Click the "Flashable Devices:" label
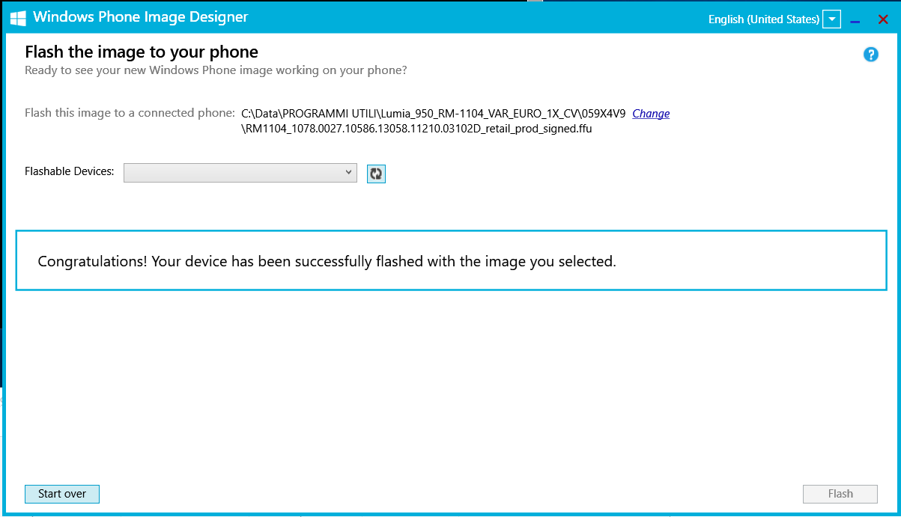The width and height of the screenshot is (901, 517). pos(70,171)
